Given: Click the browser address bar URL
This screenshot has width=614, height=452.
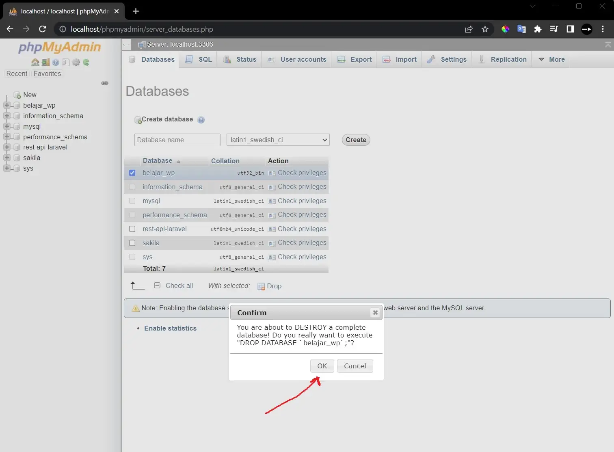Looking at the screenshot, I should (142, 29).
